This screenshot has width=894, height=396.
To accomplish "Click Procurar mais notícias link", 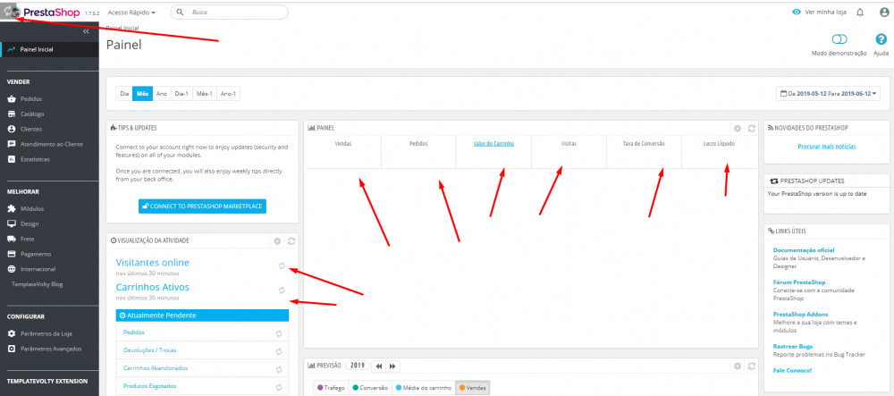I will click(x=827, y=147).
